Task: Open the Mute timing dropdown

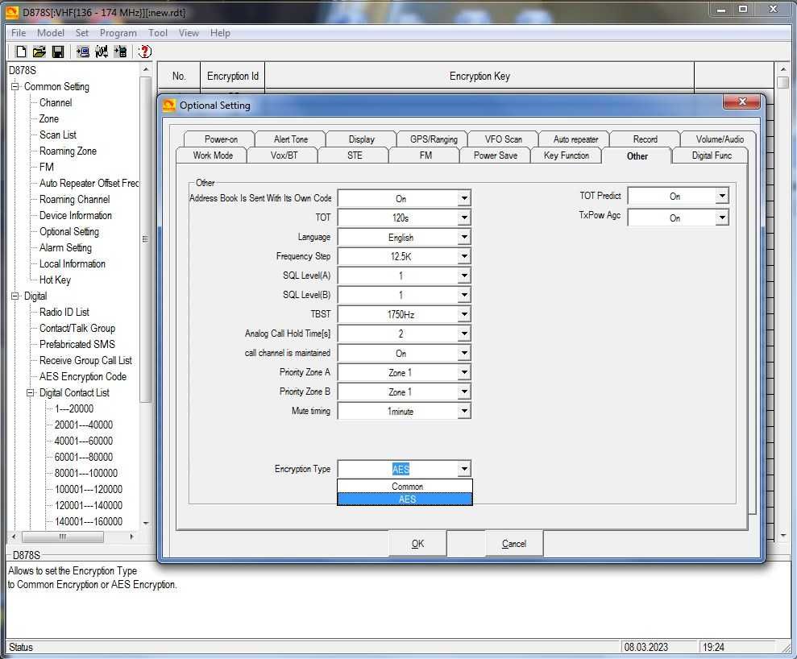Action: [x=463, y=411]
